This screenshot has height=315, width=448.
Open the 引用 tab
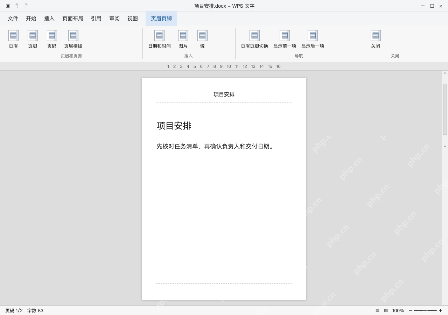pos(96,19)
